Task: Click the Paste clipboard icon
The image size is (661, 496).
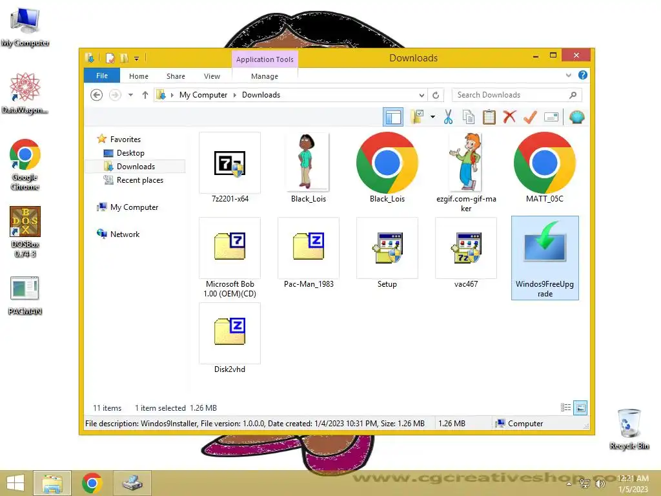Action: [489, 117]
